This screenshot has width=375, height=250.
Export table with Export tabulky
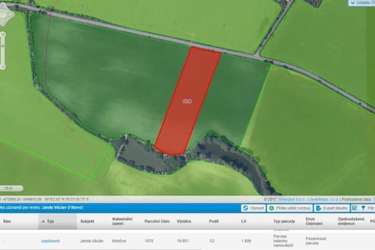pyautogui.click(x=331, y=208)
